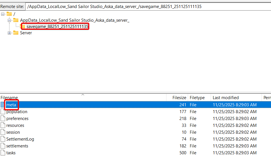Click the Server folder icon
The image size is (271, 156).
pyautogui.click(x=16, y=33)
